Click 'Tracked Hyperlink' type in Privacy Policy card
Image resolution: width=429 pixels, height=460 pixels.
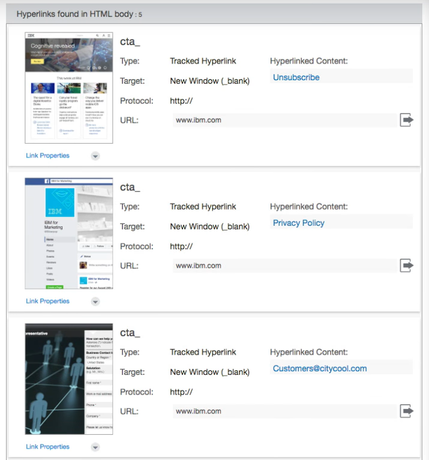[x=203, y=207]
